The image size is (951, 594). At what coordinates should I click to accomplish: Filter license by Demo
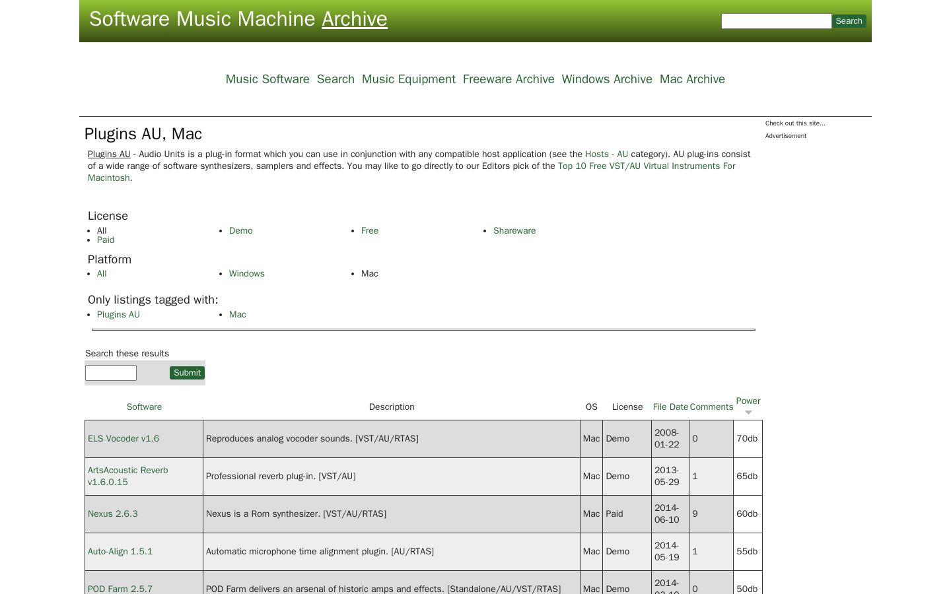[241, 231]
